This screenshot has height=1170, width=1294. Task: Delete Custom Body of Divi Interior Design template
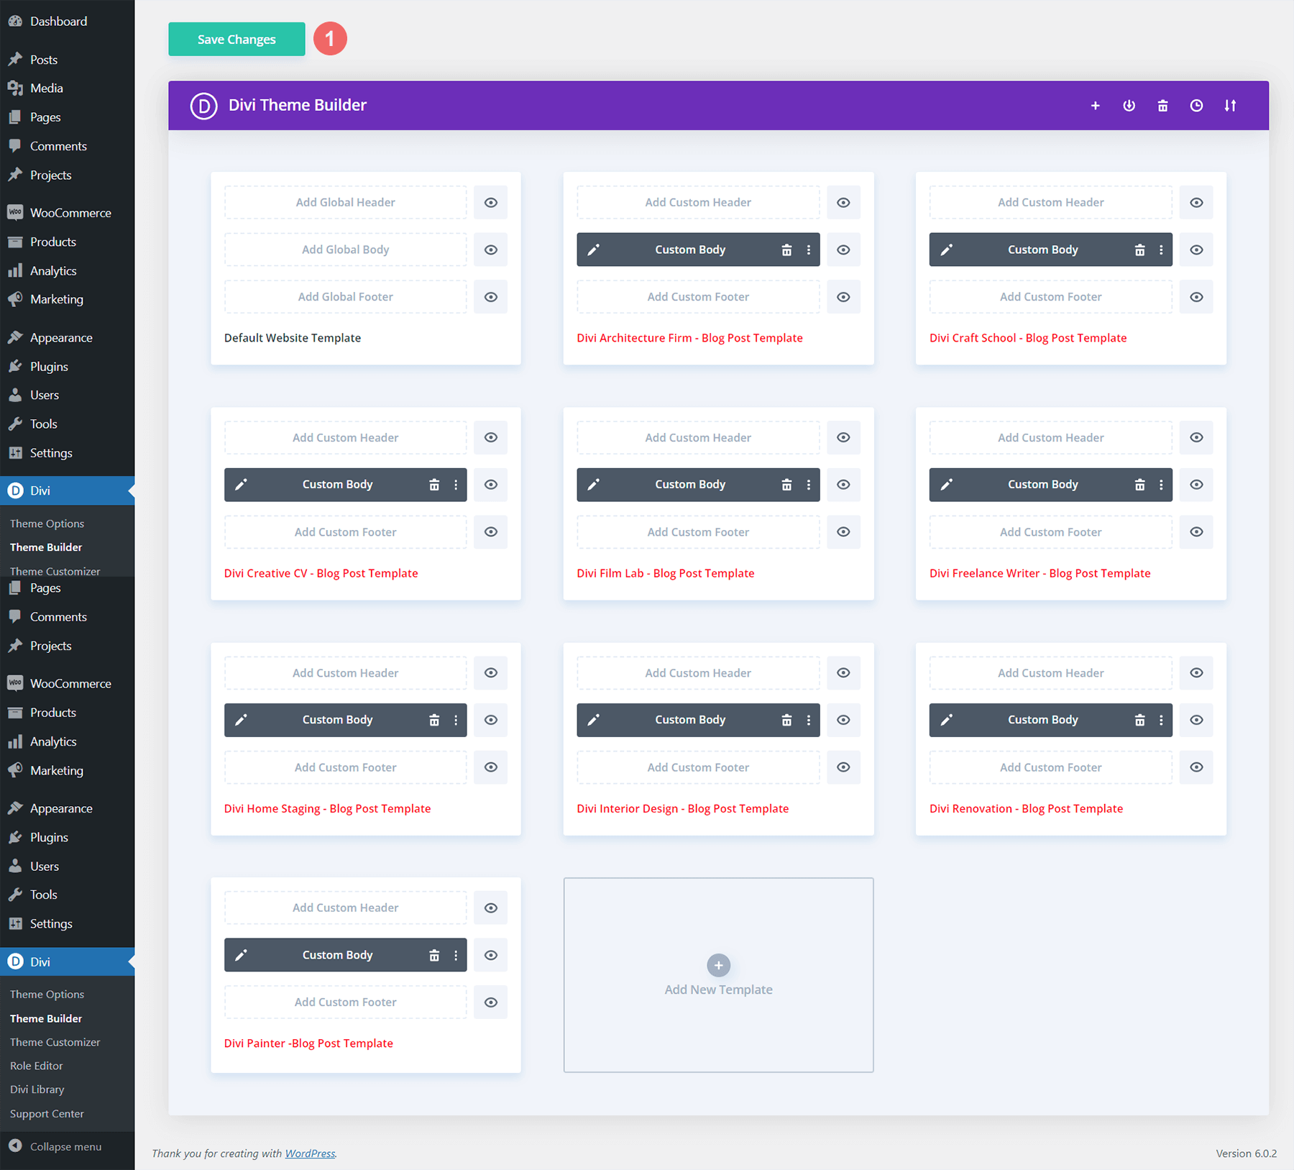pyautogui.click(x=786, y=720)
